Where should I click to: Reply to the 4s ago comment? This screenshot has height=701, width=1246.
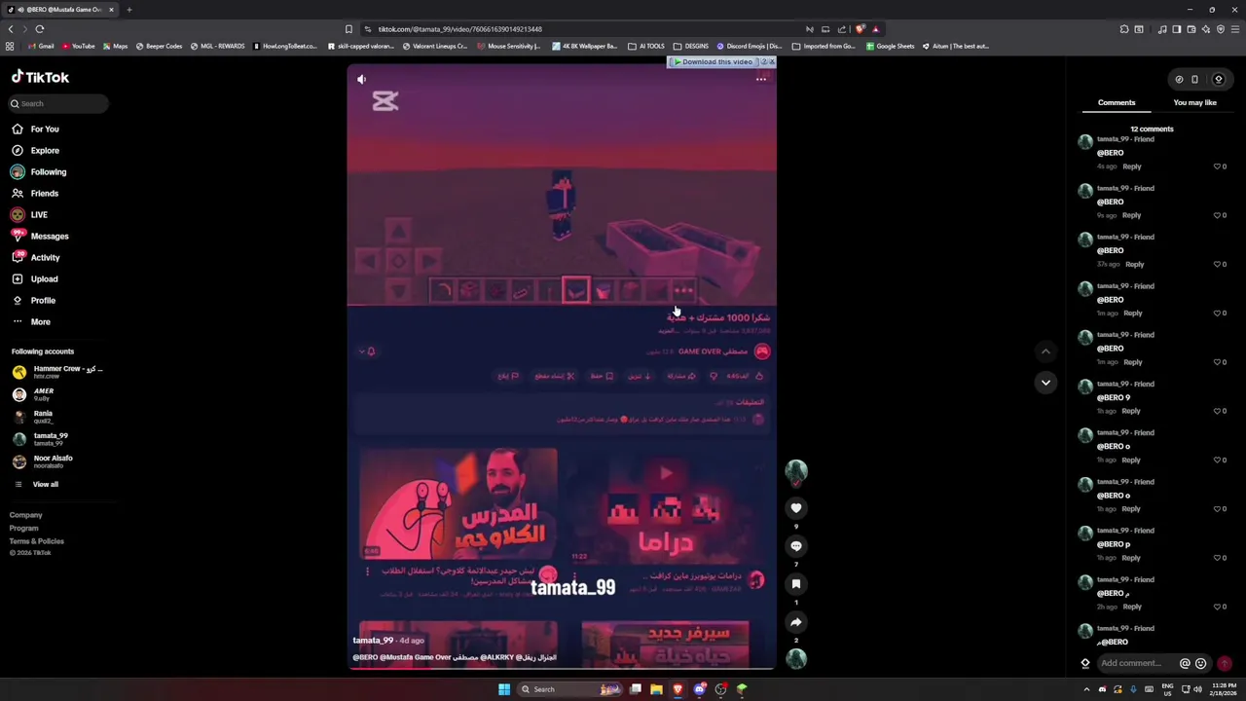1131,166
